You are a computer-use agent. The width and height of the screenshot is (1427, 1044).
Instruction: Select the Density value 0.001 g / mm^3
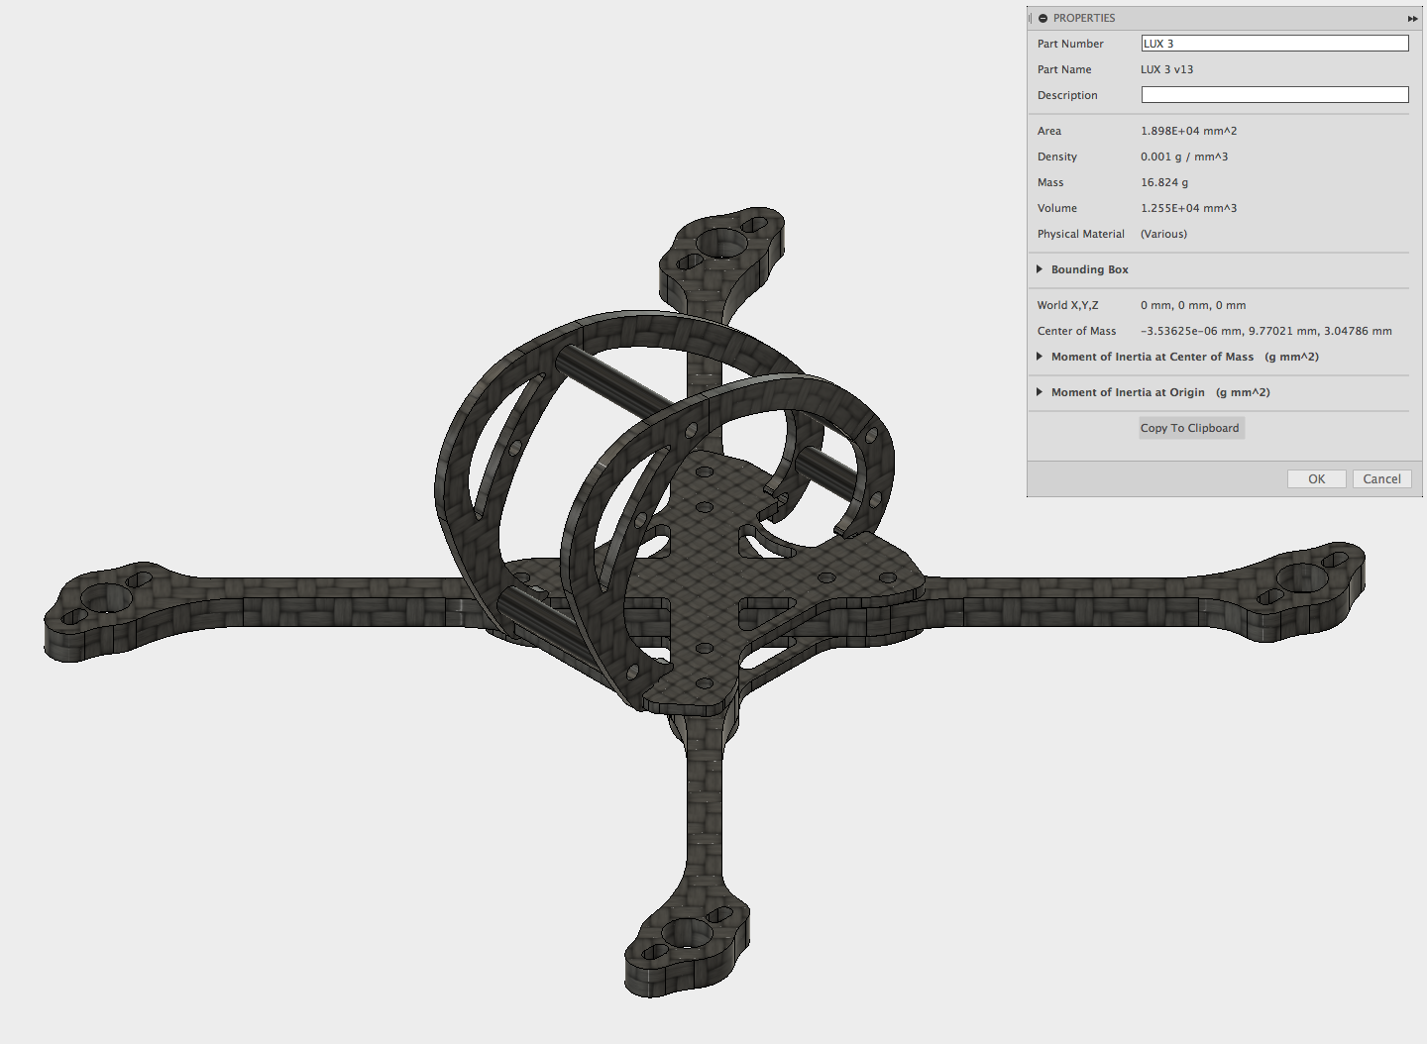[x=1184, y=157]
